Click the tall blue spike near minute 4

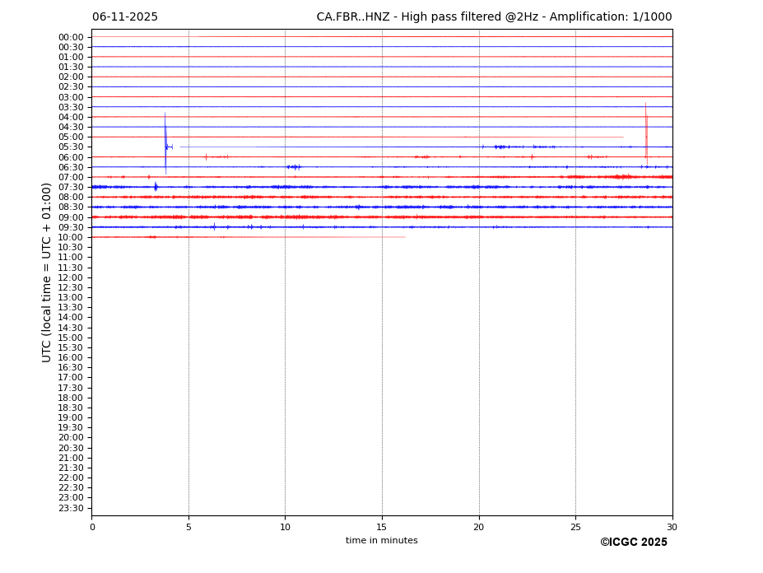[165, 132]
